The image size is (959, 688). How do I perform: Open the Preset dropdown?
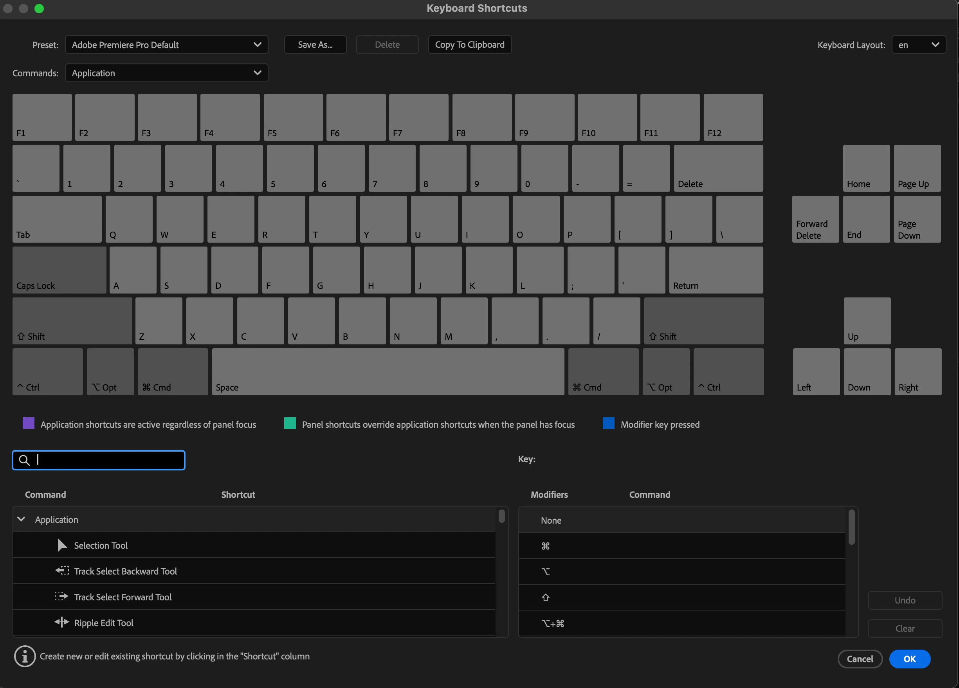coord(167,45)
